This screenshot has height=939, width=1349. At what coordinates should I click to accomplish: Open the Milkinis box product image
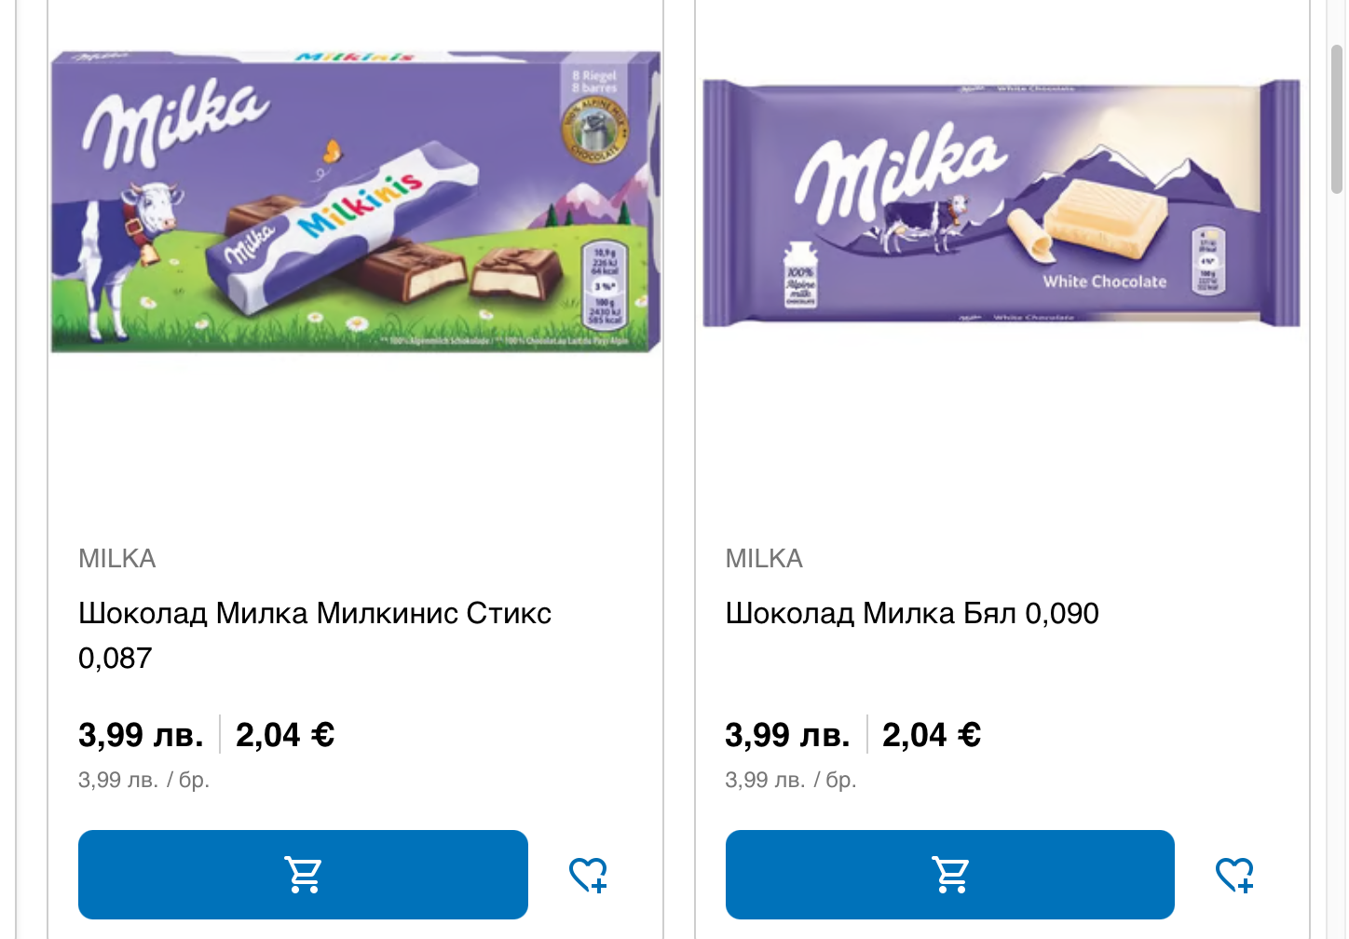pos(355,202)
